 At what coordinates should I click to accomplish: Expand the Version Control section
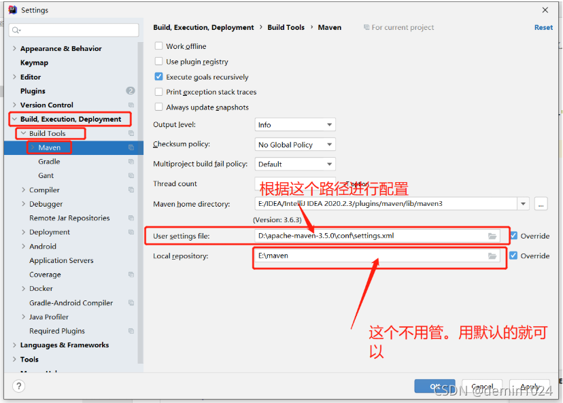[14, 105]
